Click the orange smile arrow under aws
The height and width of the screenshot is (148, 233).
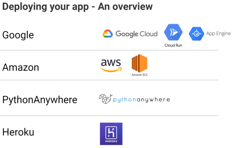tap(111, 70)
